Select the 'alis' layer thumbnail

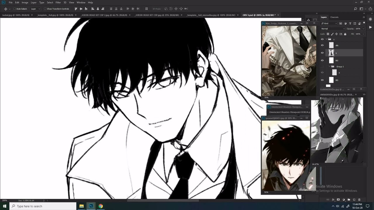[331, 45]
